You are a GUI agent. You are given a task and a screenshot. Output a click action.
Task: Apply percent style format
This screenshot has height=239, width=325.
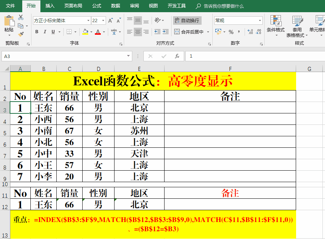point(231,32)
